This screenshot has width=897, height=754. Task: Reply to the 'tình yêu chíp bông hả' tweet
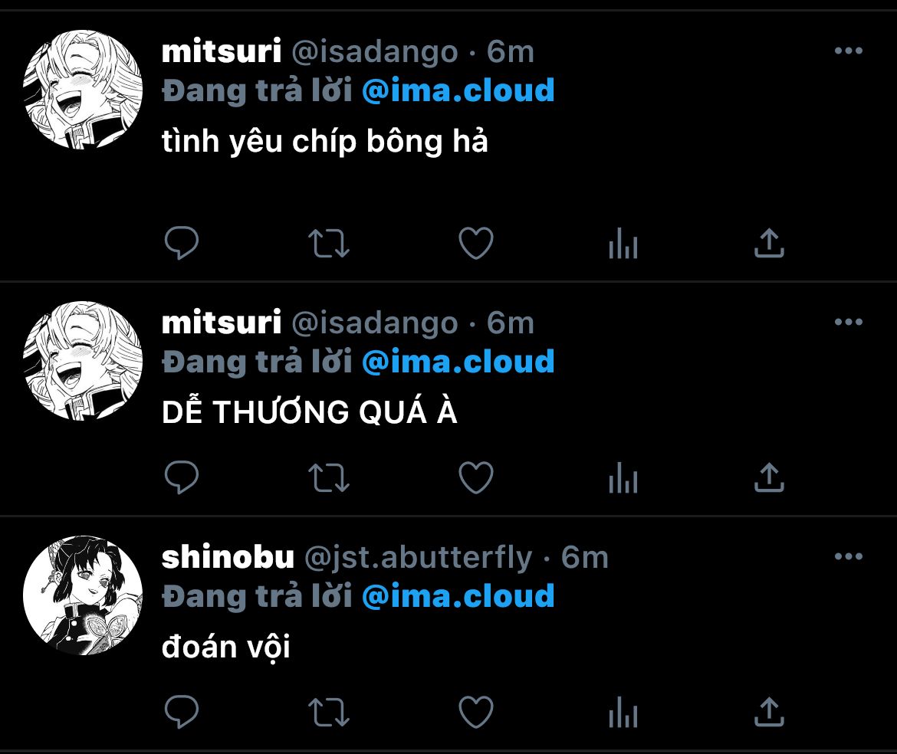[x=182, y=243]
